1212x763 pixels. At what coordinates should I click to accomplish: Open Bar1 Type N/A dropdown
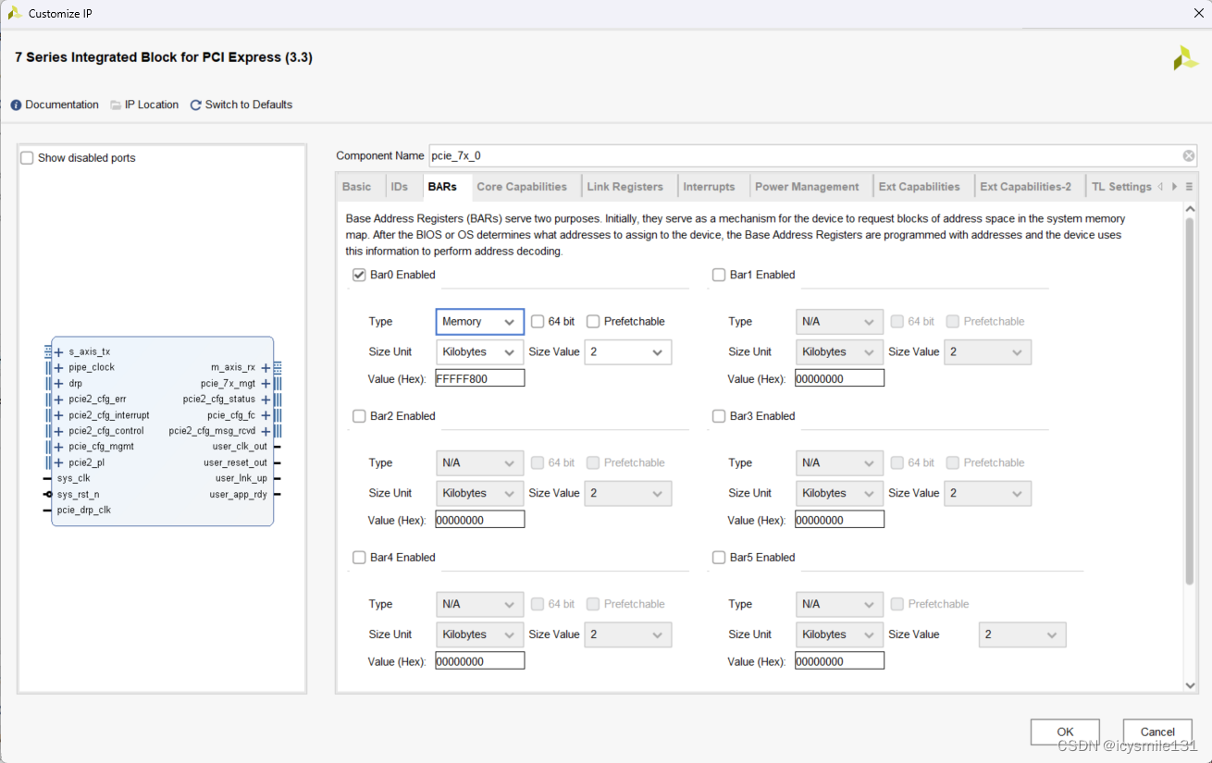point(839,322)
